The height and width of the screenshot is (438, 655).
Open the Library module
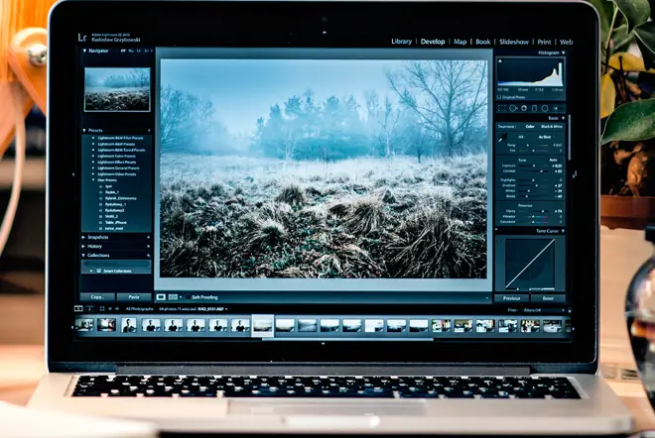(x=401, y=42)
